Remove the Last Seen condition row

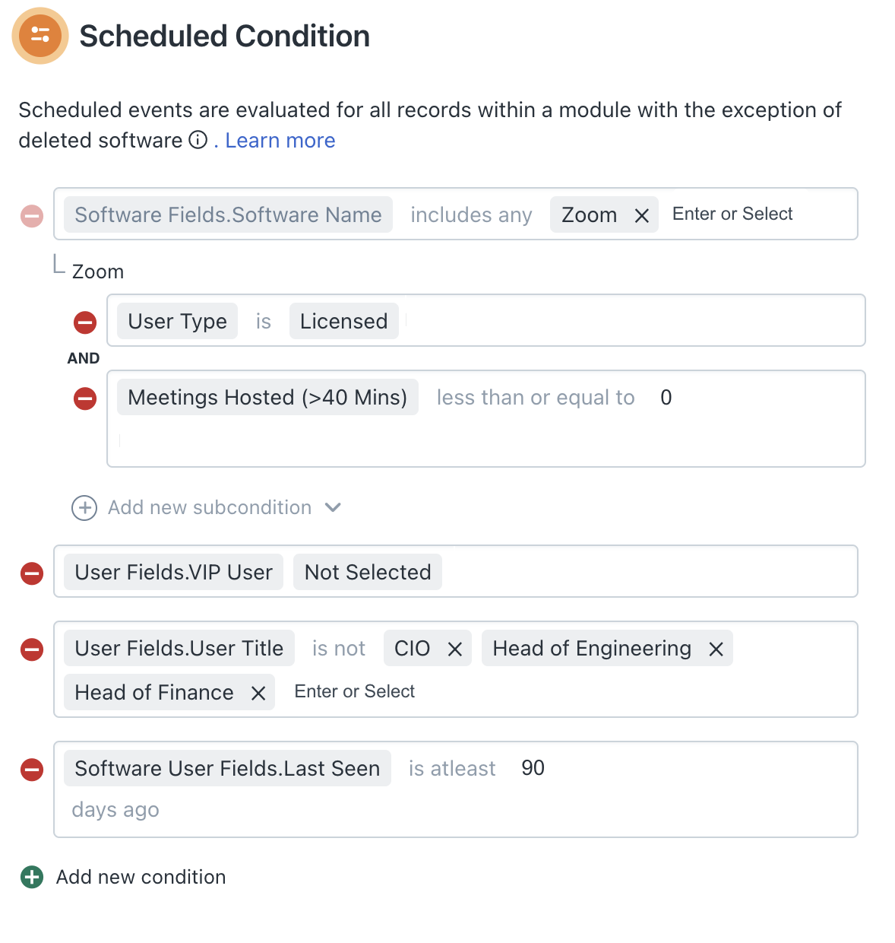[x=32, y=770]
